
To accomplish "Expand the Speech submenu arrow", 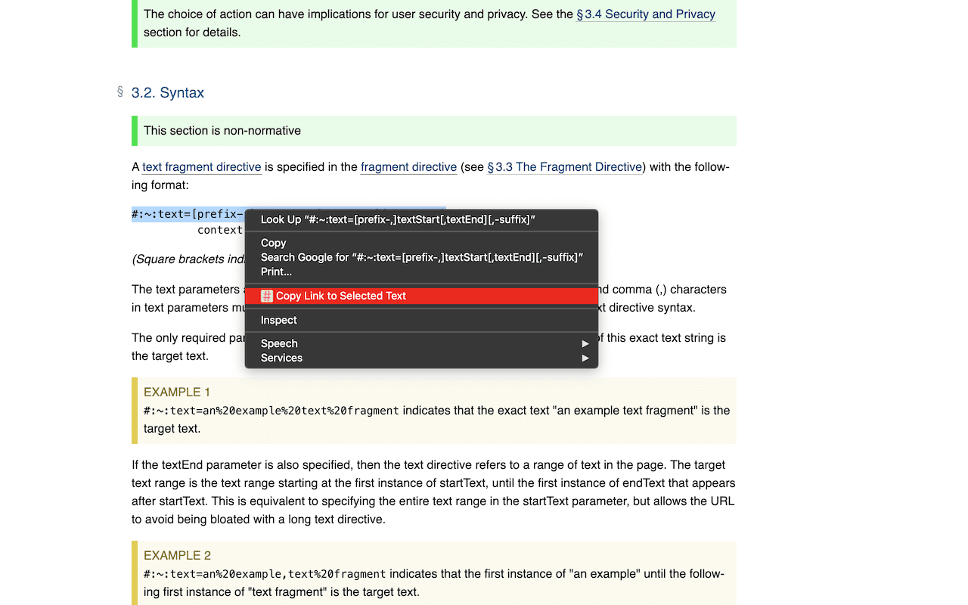I will pyautogui.click(x=585, y=343).
